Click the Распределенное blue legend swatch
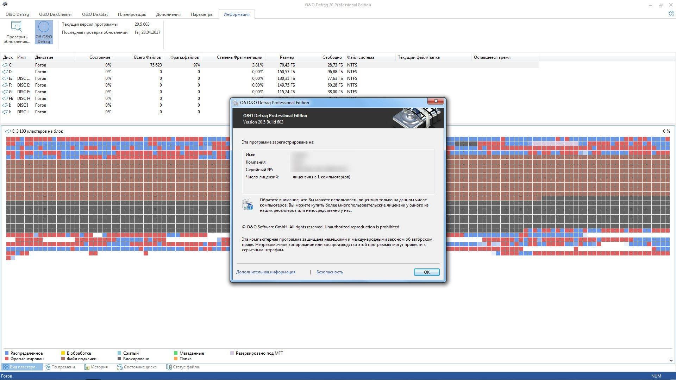The image size is (676, 380). pos(7,353)
